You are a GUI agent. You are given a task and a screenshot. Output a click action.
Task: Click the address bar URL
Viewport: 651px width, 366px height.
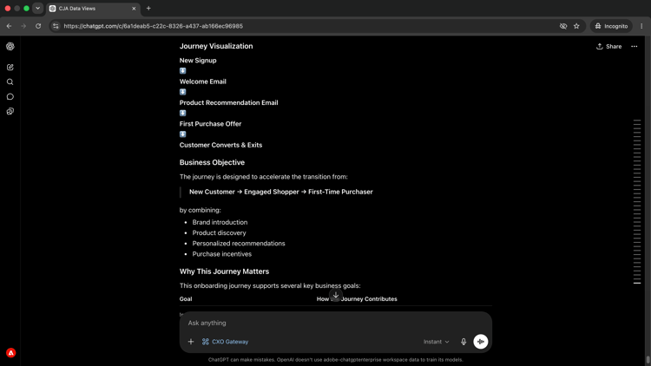point(153,26)
